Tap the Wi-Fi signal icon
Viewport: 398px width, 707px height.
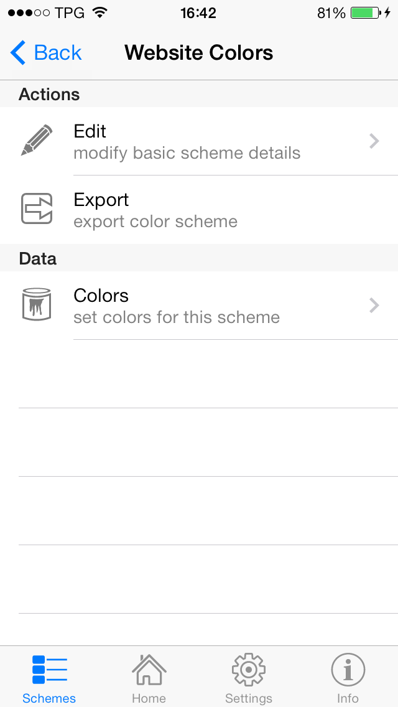(x=98, y=13)
